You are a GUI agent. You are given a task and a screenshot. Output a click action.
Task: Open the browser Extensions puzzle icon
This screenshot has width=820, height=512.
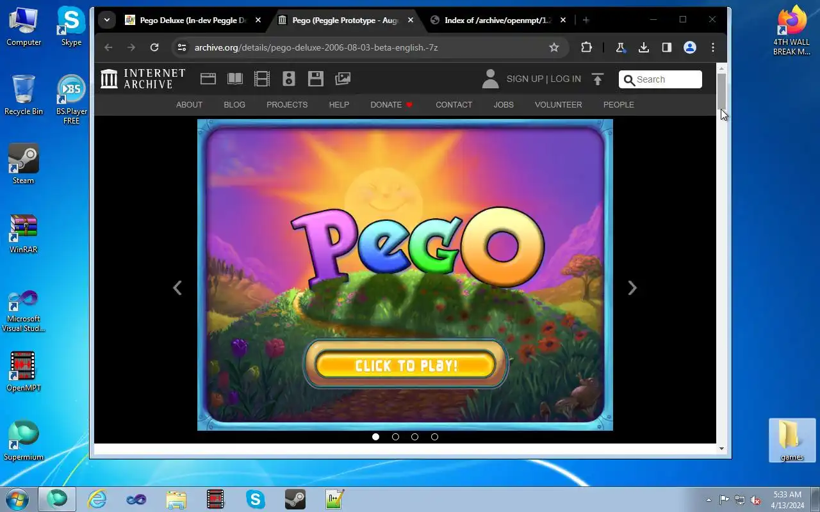coord(586,47)
